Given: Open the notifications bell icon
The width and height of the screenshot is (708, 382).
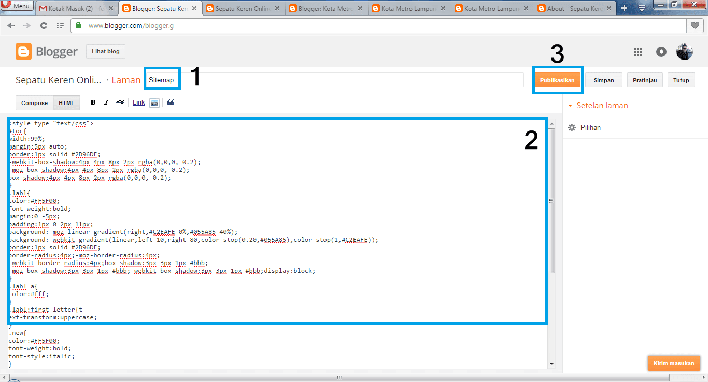Looking at the screenshot, I should pos(661,52).
